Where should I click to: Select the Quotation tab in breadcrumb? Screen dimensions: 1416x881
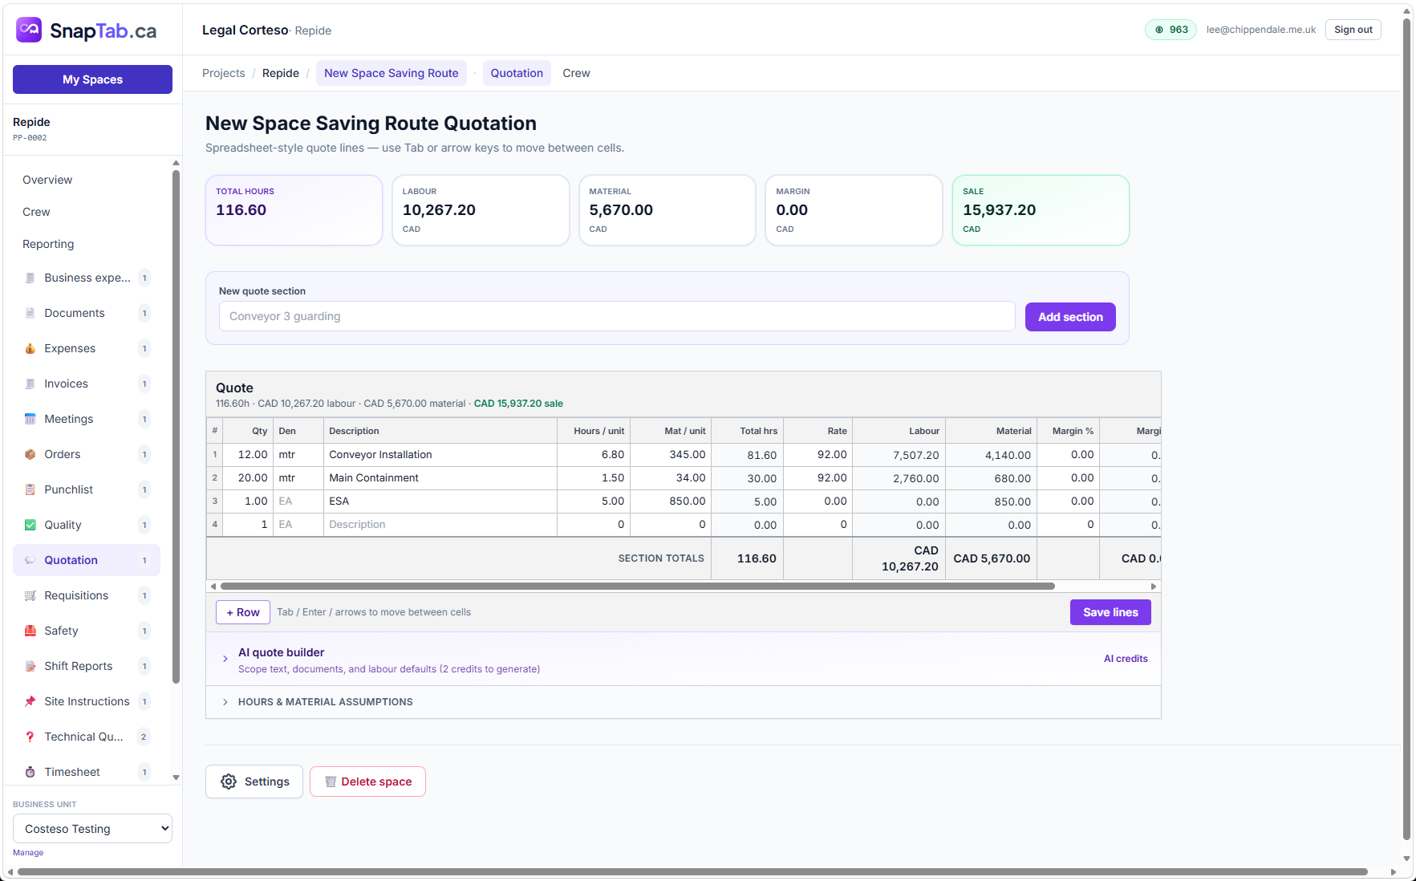pos(517,73)
